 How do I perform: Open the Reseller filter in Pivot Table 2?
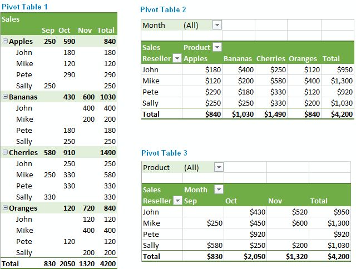click(x=177, y=58)
